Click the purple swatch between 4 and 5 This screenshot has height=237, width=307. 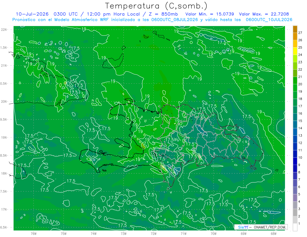[295, 198]
